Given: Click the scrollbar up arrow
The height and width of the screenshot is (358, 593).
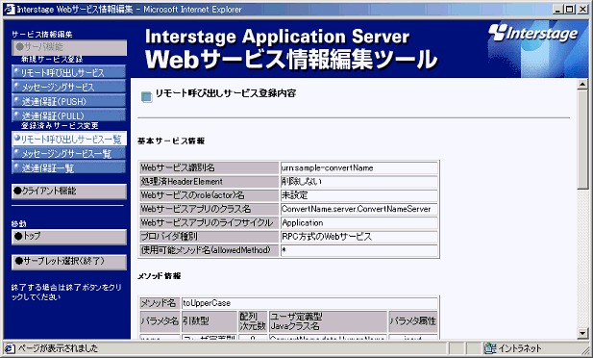Looking at the screenshot, I should point(582,85).
